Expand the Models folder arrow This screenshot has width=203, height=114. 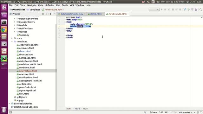[15, 25]
